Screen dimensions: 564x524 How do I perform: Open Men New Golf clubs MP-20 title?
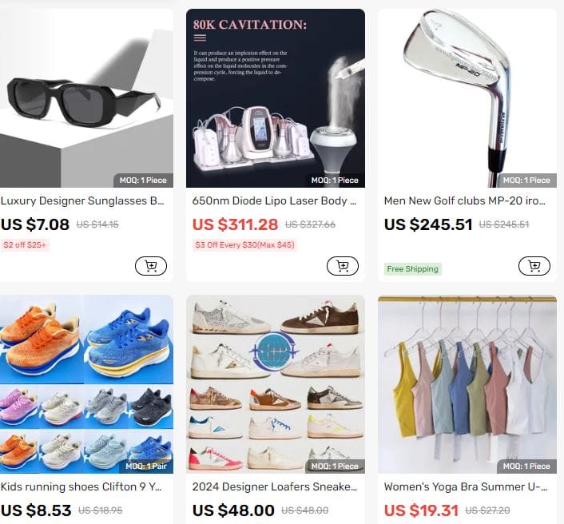[x=465, y=200]
